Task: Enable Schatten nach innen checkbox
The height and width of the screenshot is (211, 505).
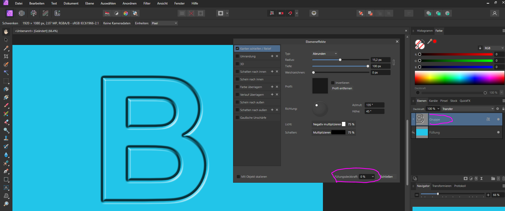Action: (x=237, y=72)
